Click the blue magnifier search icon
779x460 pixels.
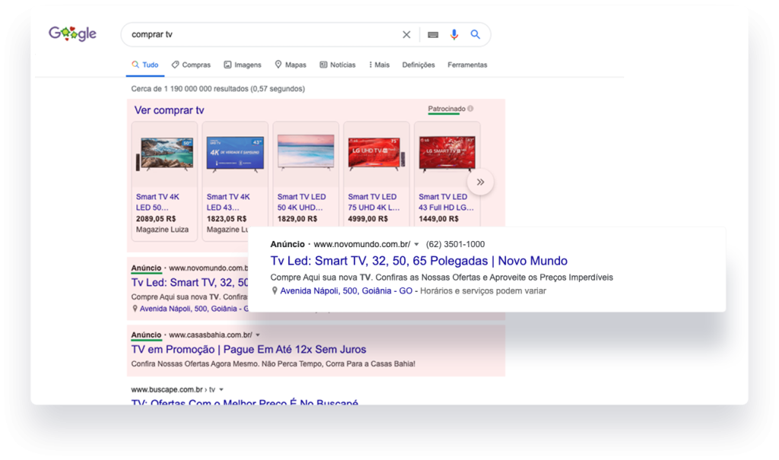click(x=475, y=34)
